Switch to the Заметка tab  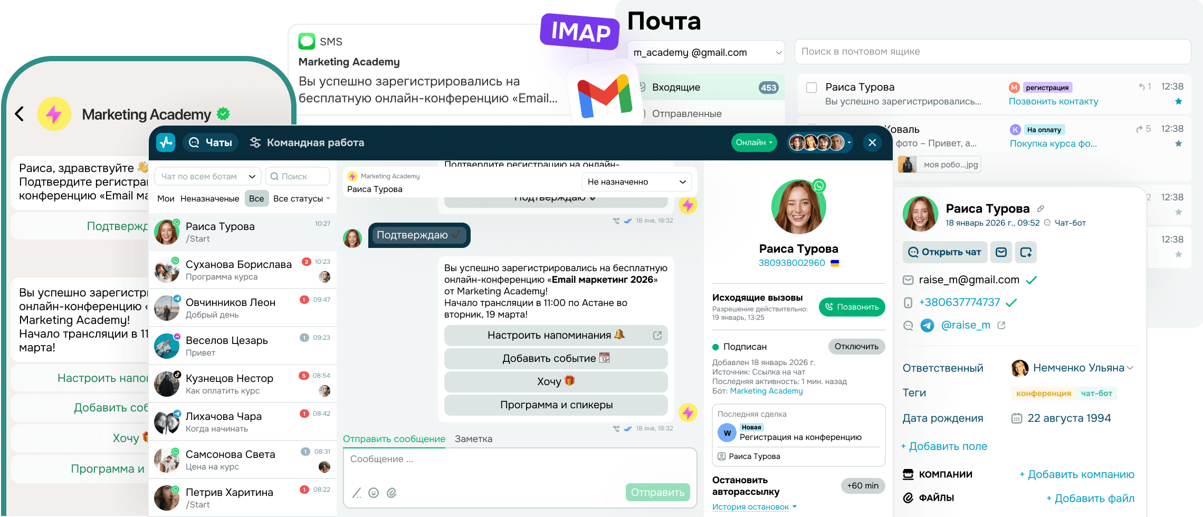473,439
